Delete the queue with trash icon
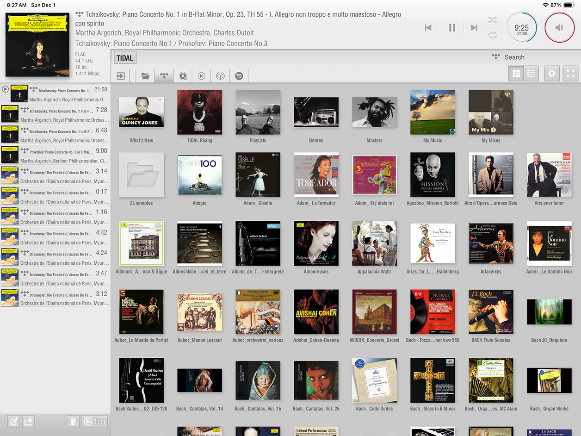Viewport: 581px width, 436px height. (73, 422)
